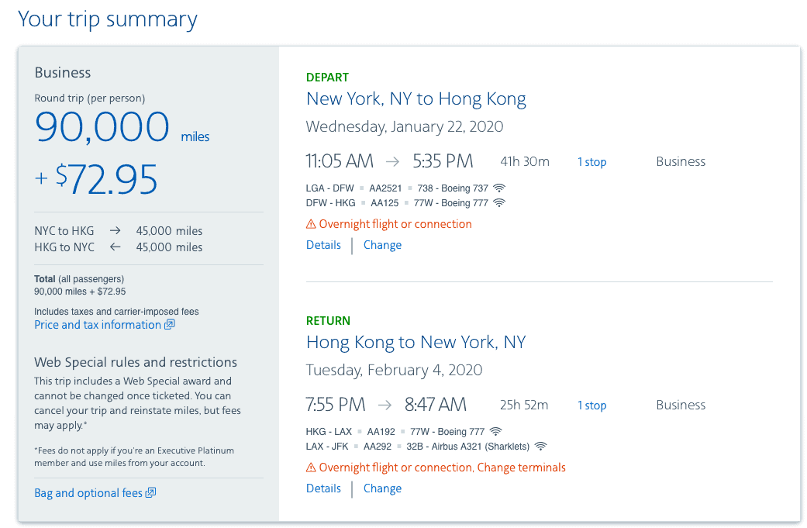This screenshot has height=528, width=807.
Task: Open the Price and tax information link
Action: [98, 325]
